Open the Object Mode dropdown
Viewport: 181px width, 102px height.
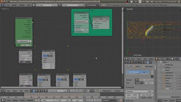click(163, 59)
